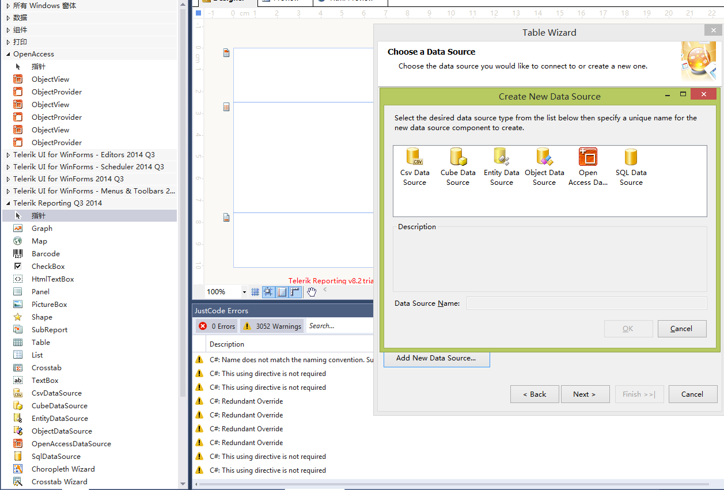Collapse the OpenAccess toolbox group

[8, 54]
